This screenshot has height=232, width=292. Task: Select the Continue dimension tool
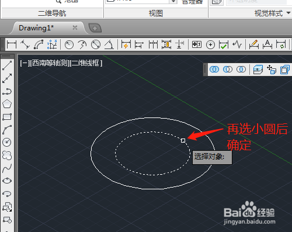pos(153,44)
